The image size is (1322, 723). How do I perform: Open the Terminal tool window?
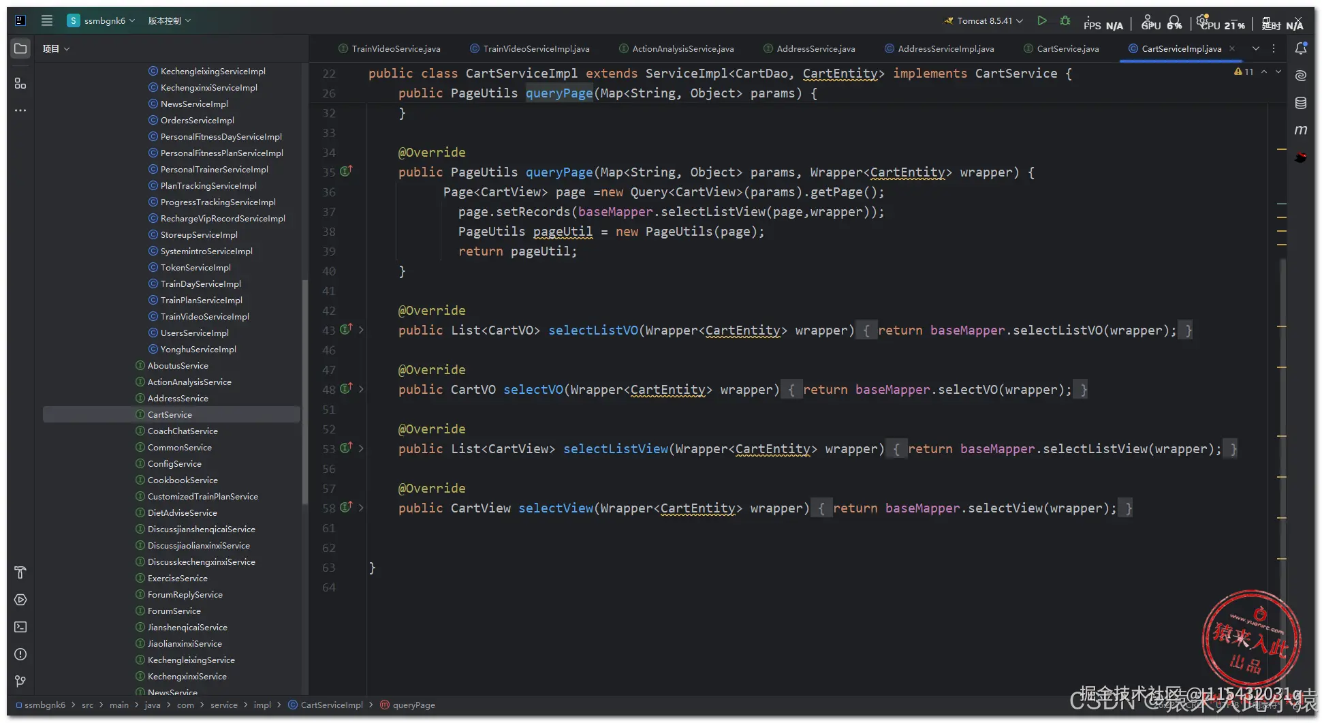[20, 627]
